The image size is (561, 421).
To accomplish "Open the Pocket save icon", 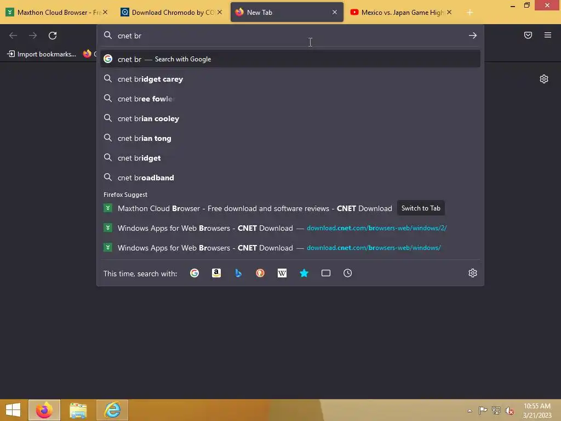I will (528, 35).
